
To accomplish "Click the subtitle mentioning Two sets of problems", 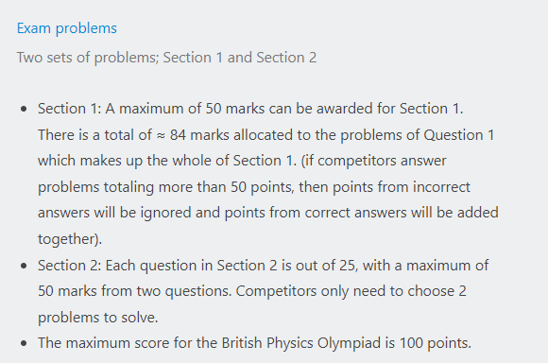I will click(x=166, y=58).
